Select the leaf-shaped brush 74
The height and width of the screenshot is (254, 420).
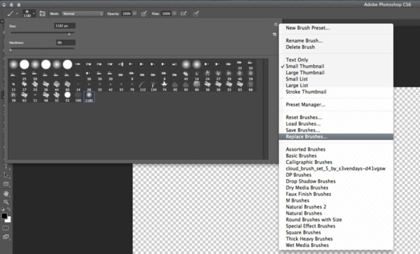[164, 86]
